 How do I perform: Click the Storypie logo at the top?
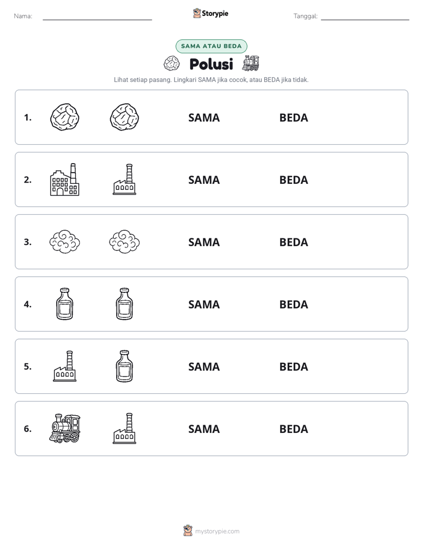pos(210,13)
